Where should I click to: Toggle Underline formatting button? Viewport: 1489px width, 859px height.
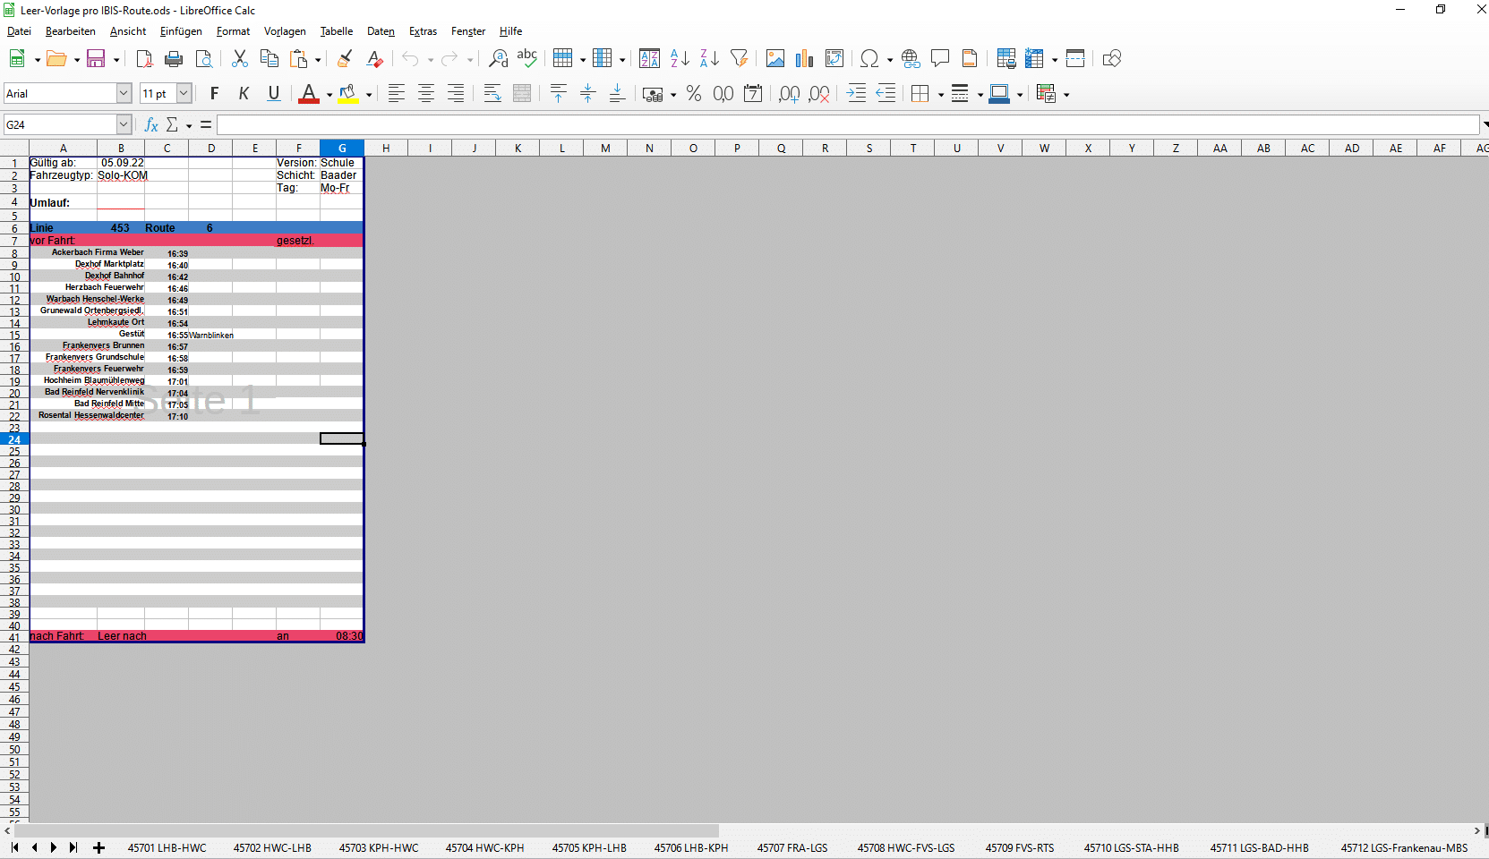(x=274, y=94)
